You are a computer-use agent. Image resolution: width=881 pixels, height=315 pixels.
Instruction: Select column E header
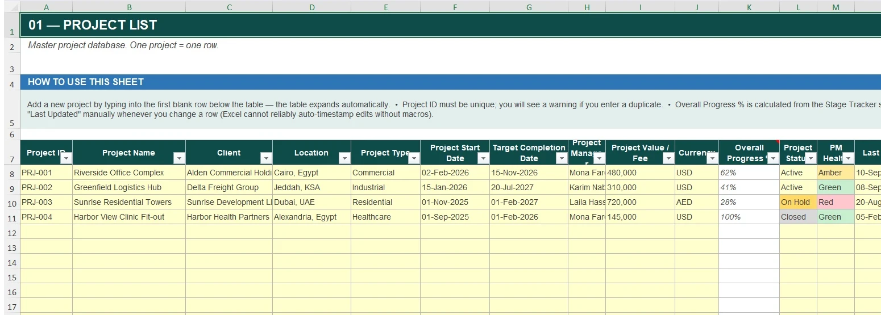(385, 7)
